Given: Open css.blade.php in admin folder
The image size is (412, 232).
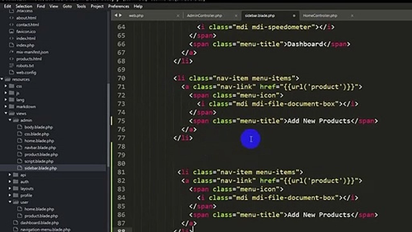Looking at the screenshot, I should [x=37, y=134].
